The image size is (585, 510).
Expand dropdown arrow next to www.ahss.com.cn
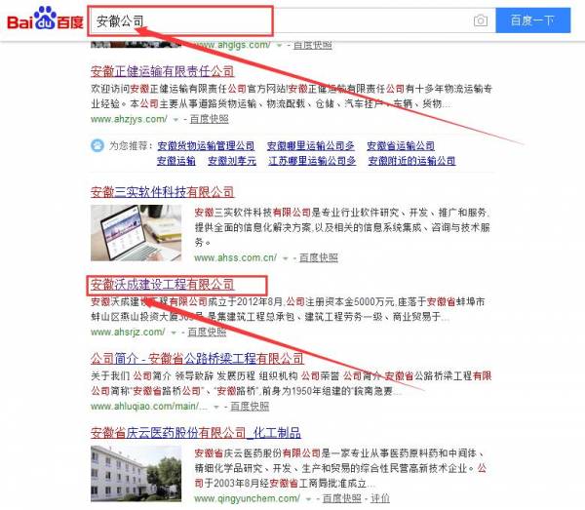click(x=285, y=258)
